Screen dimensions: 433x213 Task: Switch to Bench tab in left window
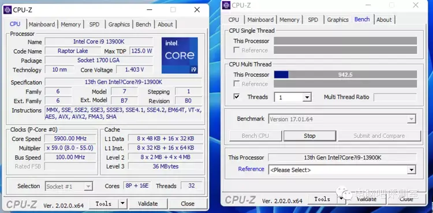coord(143,24)
